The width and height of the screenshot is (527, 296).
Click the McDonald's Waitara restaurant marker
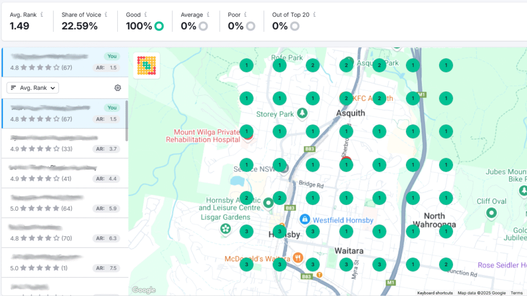click(x=297, y=258)
